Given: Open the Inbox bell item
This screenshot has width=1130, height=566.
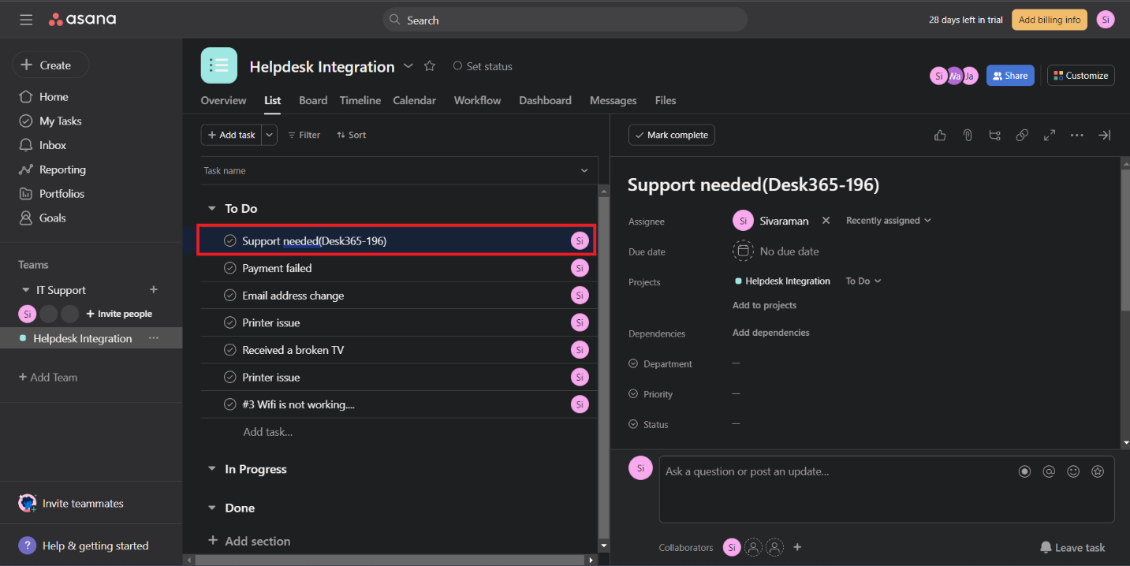Looking at the screenshot, I should click(43, 145).
